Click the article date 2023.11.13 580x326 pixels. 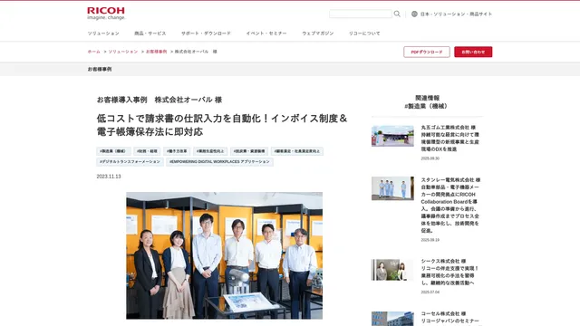[109, 177]
